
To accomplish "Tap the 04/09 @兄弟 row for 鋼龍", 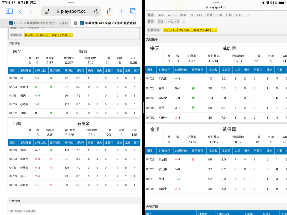I will click(74, 104).
